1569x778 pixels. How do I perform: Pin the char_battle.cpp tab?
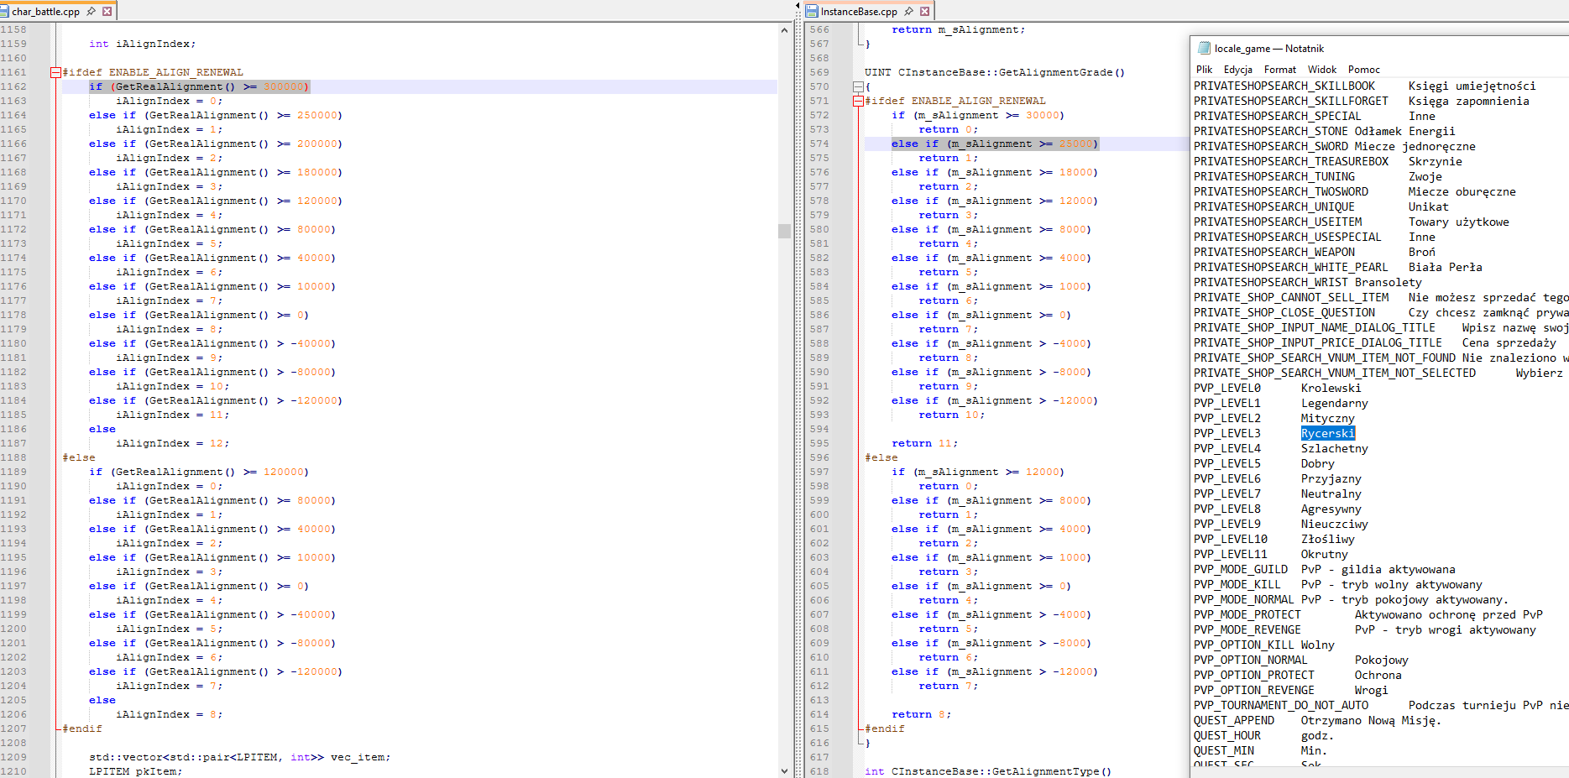[x=91, y=12]
